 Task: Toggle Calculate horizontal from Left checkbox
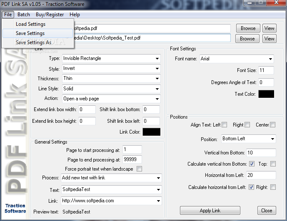tap(251, 187)
